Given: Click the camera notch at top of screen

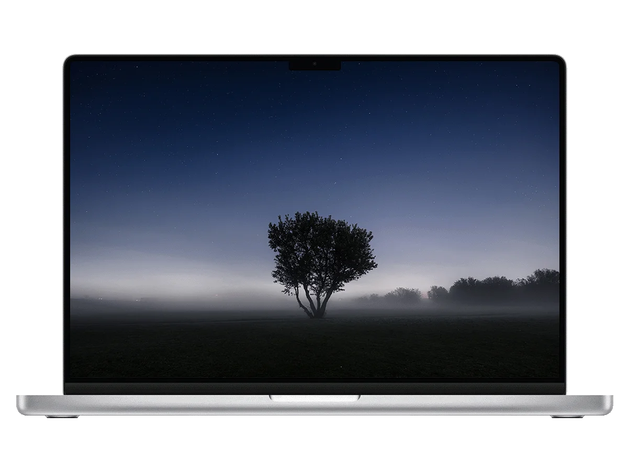Looking at the screenshot, I should pyautogui.click(x=315, y=65).
